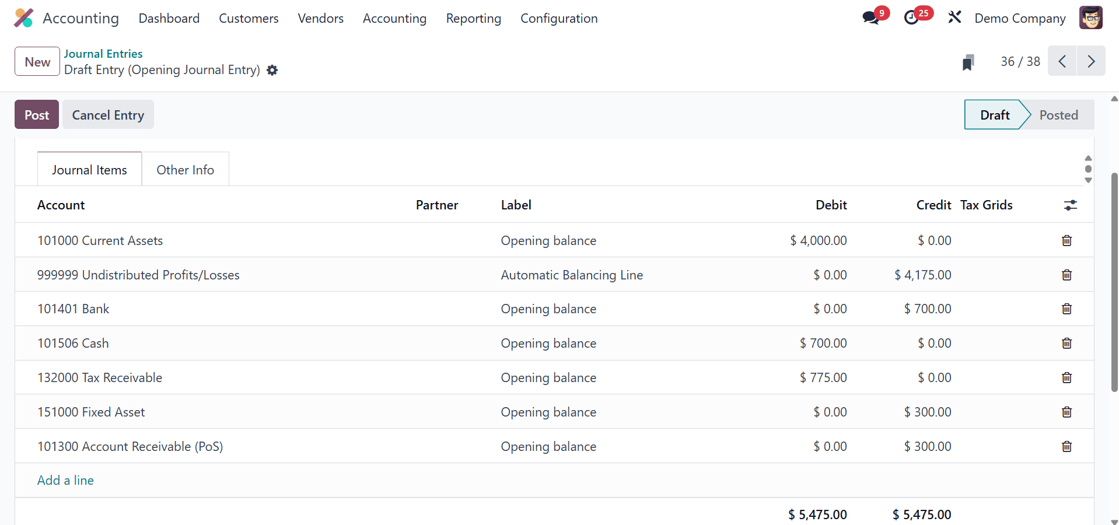The image size is (1119, 525).
Task: Open the Dashboard menu
Action: point(169,19)
